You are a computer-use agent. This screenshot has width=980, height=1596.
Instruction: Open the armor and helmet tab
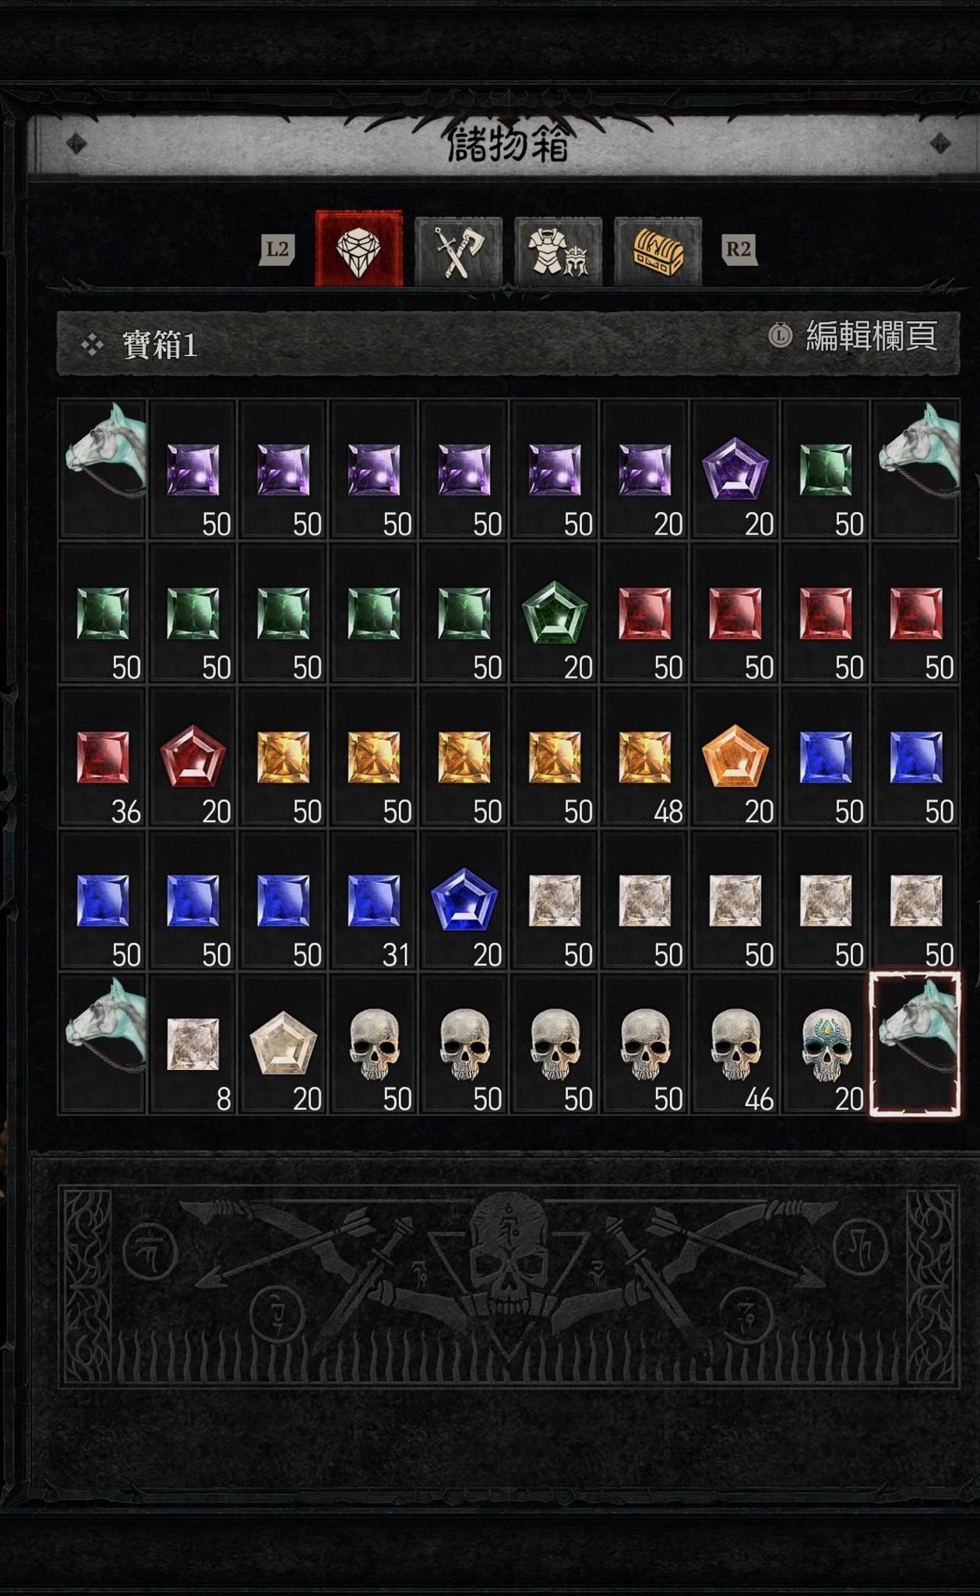pos(558,251)
